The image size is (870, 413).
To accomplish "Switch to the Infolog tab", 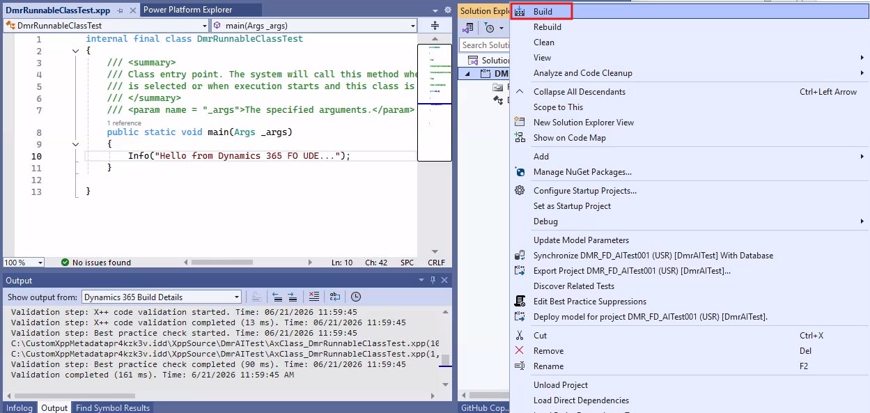I will [x=20, y=408].
